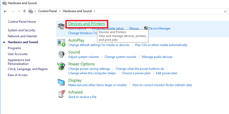Image resolution: width=229 pixels, height=114 pixels.
Task: Click the Change Windows To Go link
Action: [83, 33]
